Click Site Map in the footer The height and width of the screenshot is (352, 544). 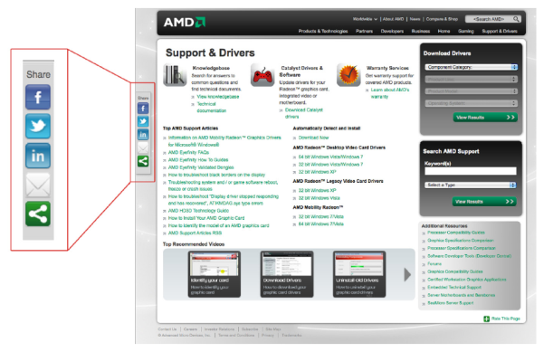(x=273, y=329)
